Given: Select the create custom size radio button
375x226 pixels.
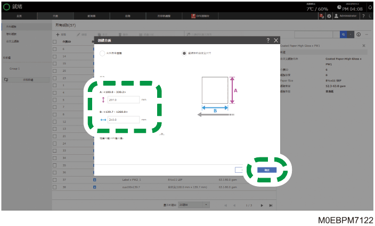Looking at the screenshot, I should [184, 53].
